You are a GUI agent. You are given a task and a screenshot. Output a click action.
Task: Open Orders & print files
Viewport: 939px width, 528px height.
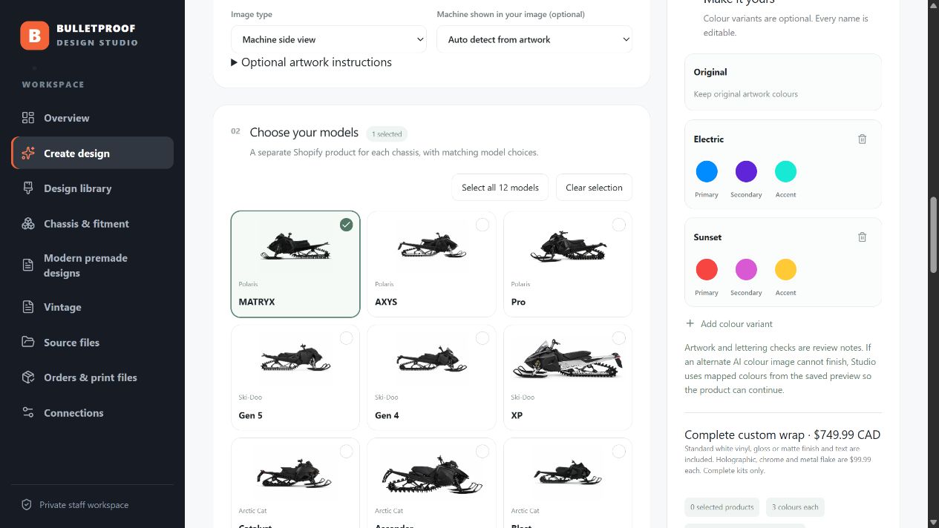[x=92, y=377]
